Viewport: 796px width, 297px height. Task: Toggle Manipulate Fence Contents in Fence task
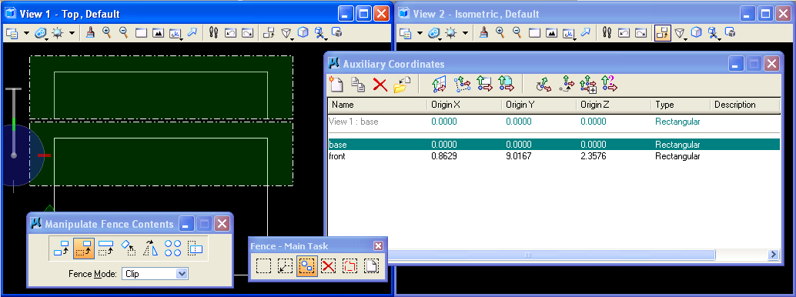pos(307,266)
